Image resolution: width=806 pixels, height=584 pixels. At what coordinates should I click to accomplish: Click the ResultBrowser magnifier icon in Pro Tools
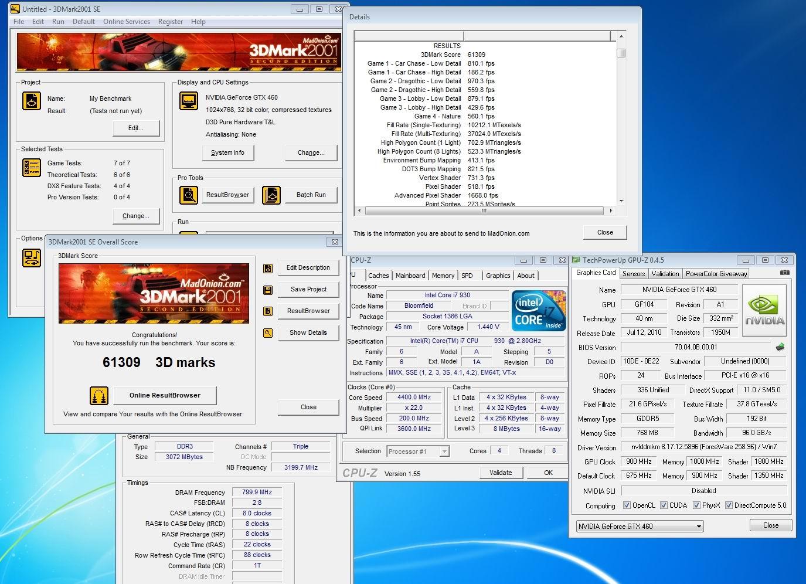(189, 195)
